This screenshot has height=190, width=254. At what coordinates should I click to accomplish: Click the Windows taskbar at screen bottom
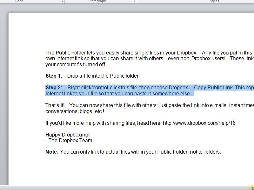click(x=127, y=188)
